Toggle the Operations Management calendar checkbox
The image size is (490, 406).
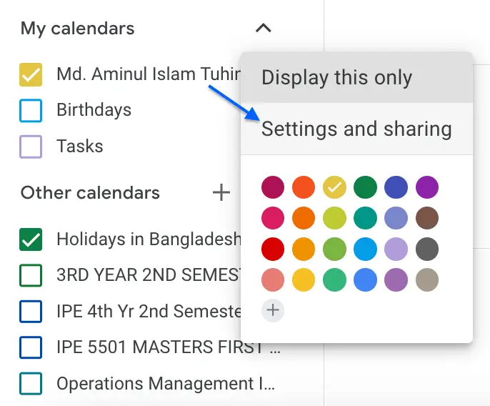click(x=31, y=383)
